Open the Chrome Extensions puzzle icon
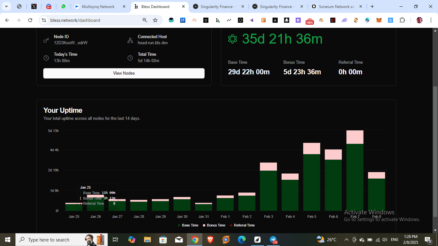Viewport: 438px width, 246px height. (x=402, y=20)
